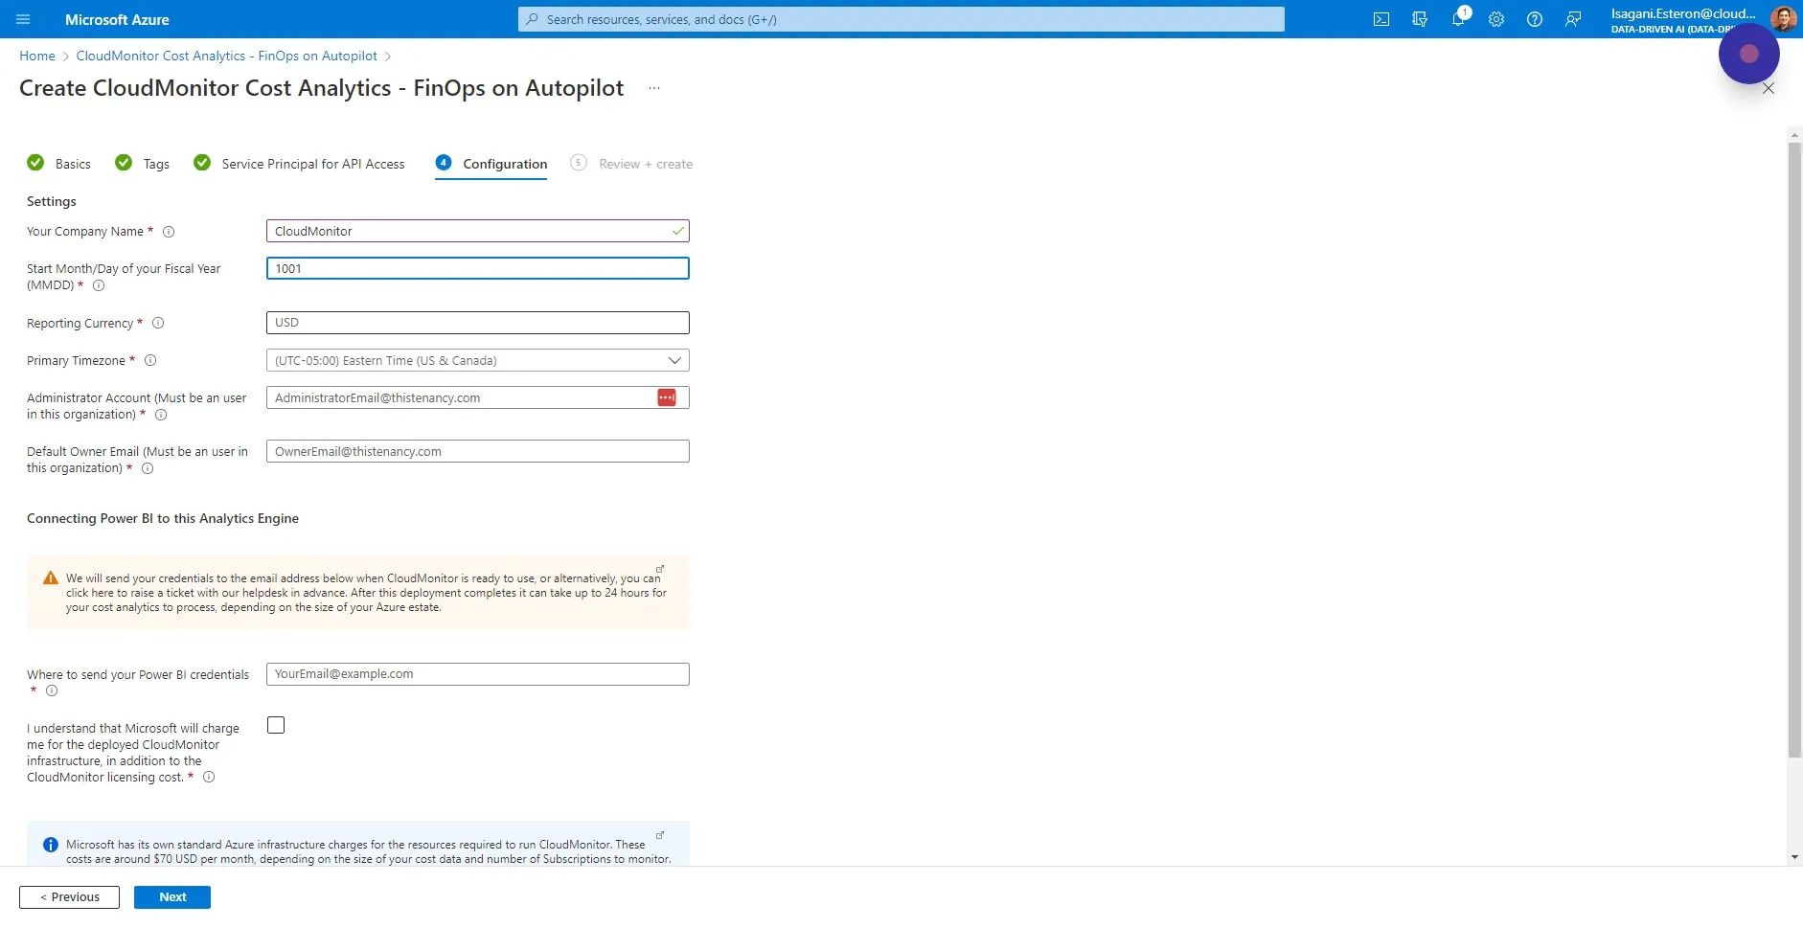Viewport: 1803px width, 928px height.
Task: Expand the Primary Timezone dropdown
Action: [478, 360]
